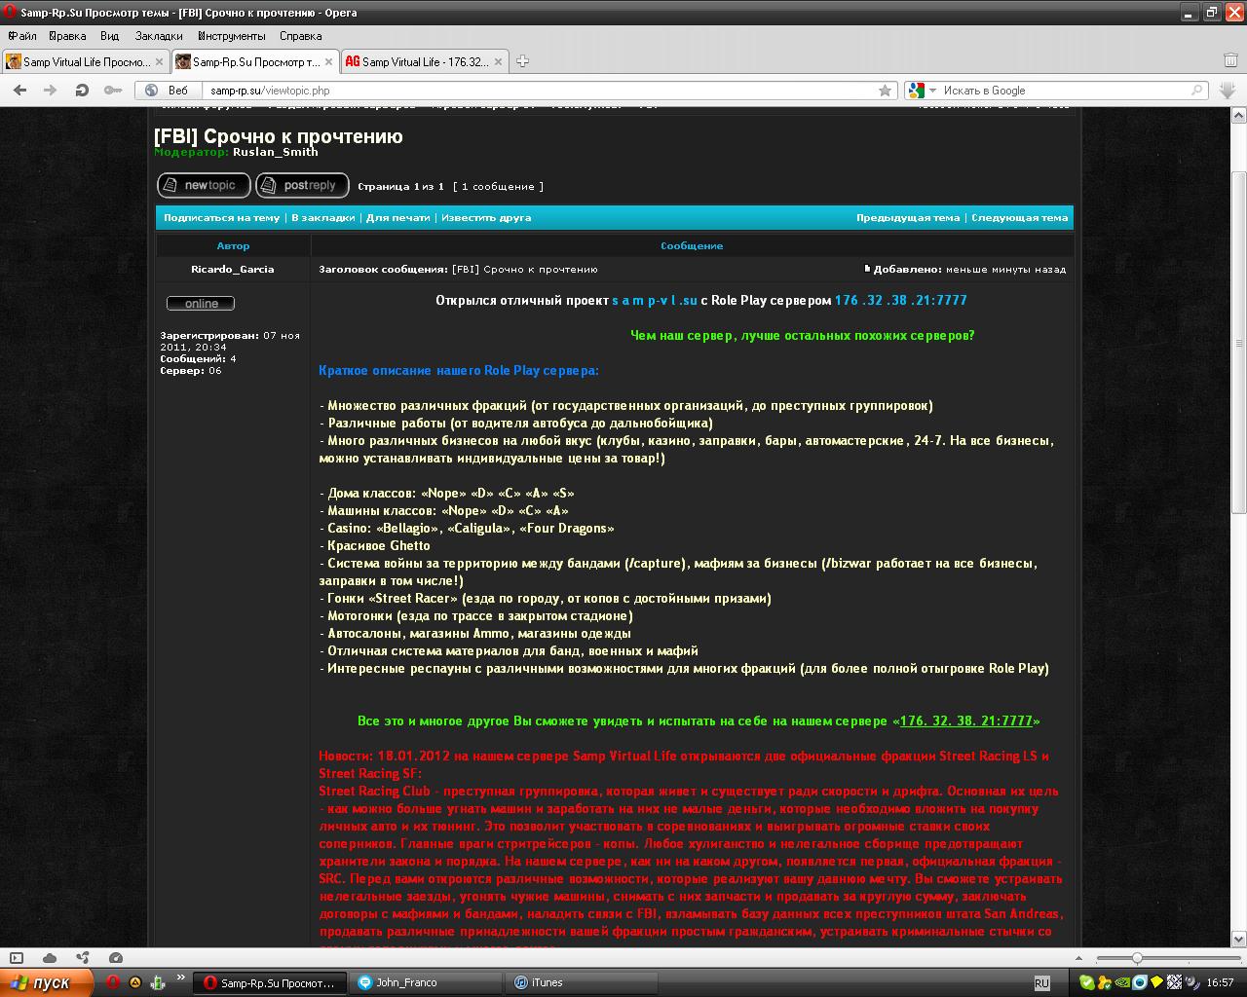Viewport: 1247px width, 997px height.
Task: Click the Windows пуск start button
Action: [47, 982]
